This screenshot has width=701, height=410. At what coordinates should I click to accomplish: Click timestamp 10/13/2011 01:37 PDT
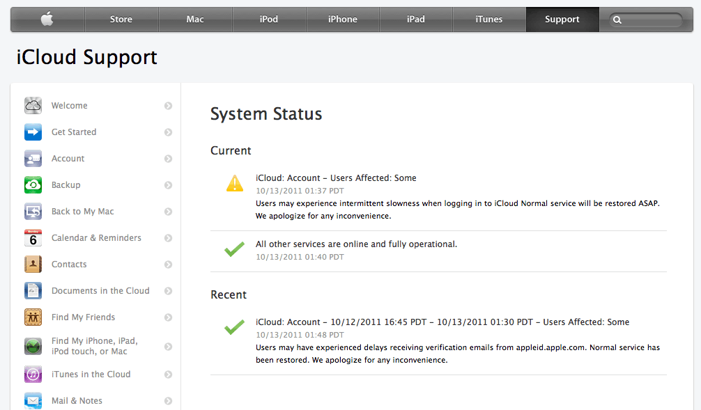300,191
